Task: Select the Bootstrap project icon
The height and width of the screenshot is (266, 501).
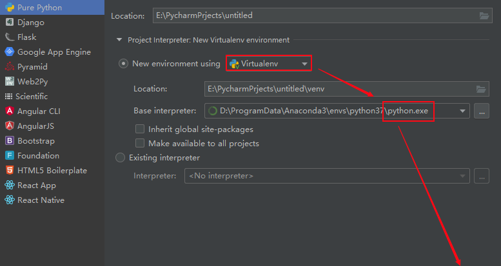Action: pos(10,140)
